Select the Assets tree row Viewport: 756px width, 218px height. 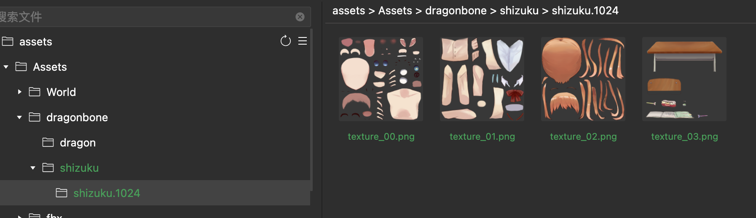tap(155, 66)
